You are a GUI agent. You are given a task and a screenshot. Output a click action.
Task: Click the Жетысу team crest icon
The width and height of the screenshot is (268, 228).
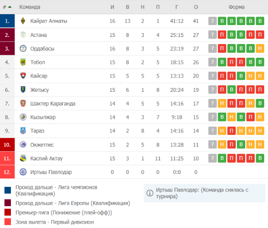pos(23,89)
